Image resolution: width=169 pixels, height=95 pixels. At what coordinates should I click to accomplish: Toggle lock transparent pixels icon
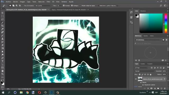click(140, 74)
